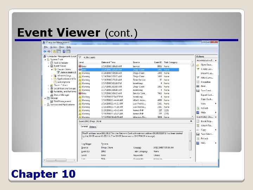This screenshot has height=190, width=253.
Task: Click Import Custom View action
Action: coord(207,73)
